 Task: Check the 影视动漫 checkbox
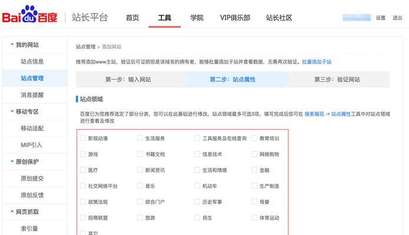pyautogui.click(x=83, y=138)
